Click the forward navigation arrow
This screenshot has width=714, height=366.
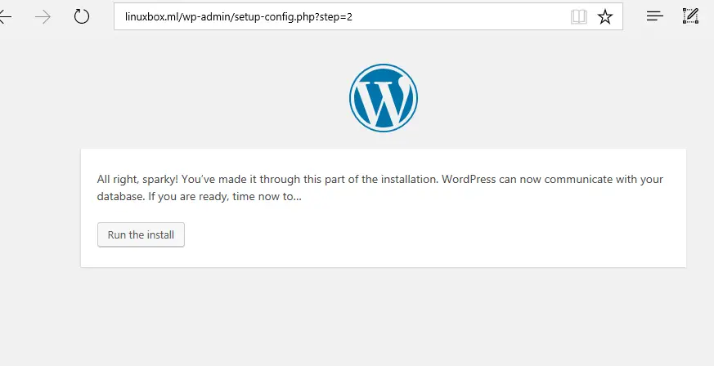tap(43, 17)
